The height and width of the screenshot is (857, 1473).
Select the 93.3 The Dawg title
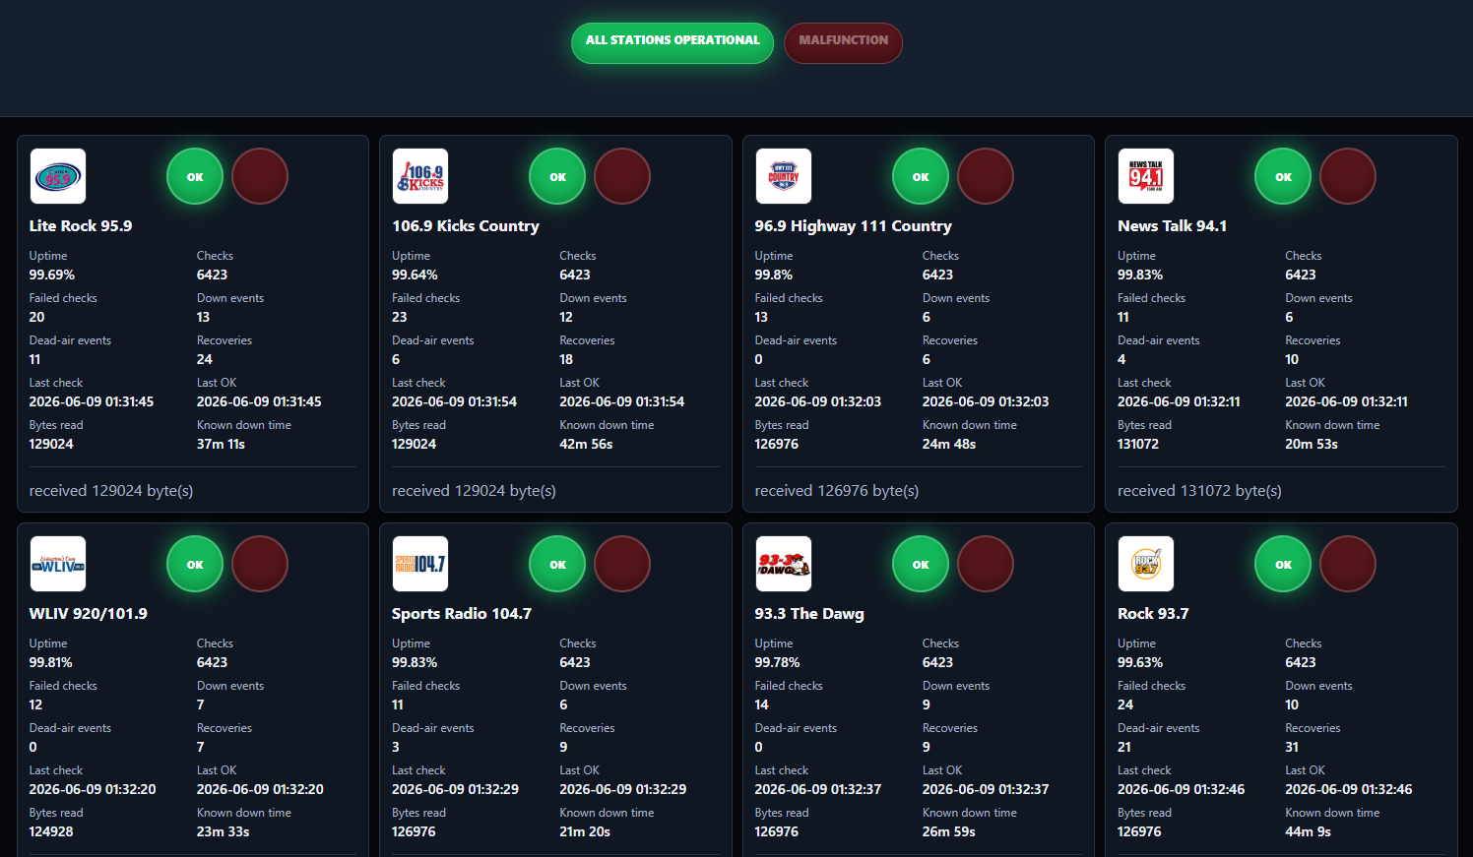[x=809, y=613]
